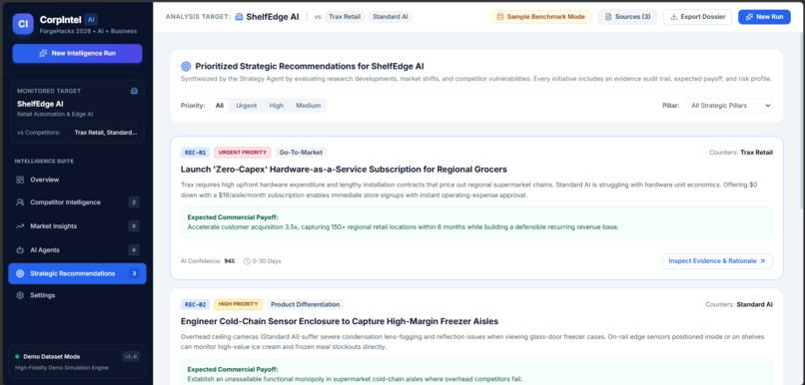The width and height of the screenshot is (805, 385).
Task: Click the Market Insights trend icon
Action: (20, 226)
